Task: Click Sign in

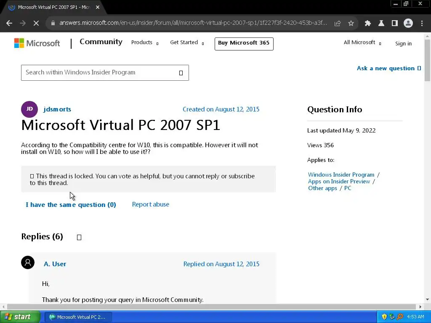Action: point(403,43)
